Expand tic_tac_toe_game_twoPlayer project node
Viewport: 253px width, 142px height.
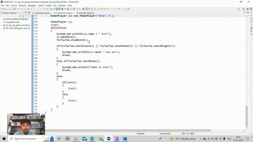(2, 25)
